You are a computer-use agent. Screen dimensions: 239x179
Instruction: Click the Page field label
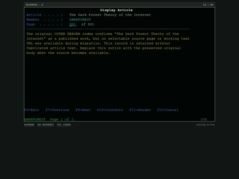(31, 24)
